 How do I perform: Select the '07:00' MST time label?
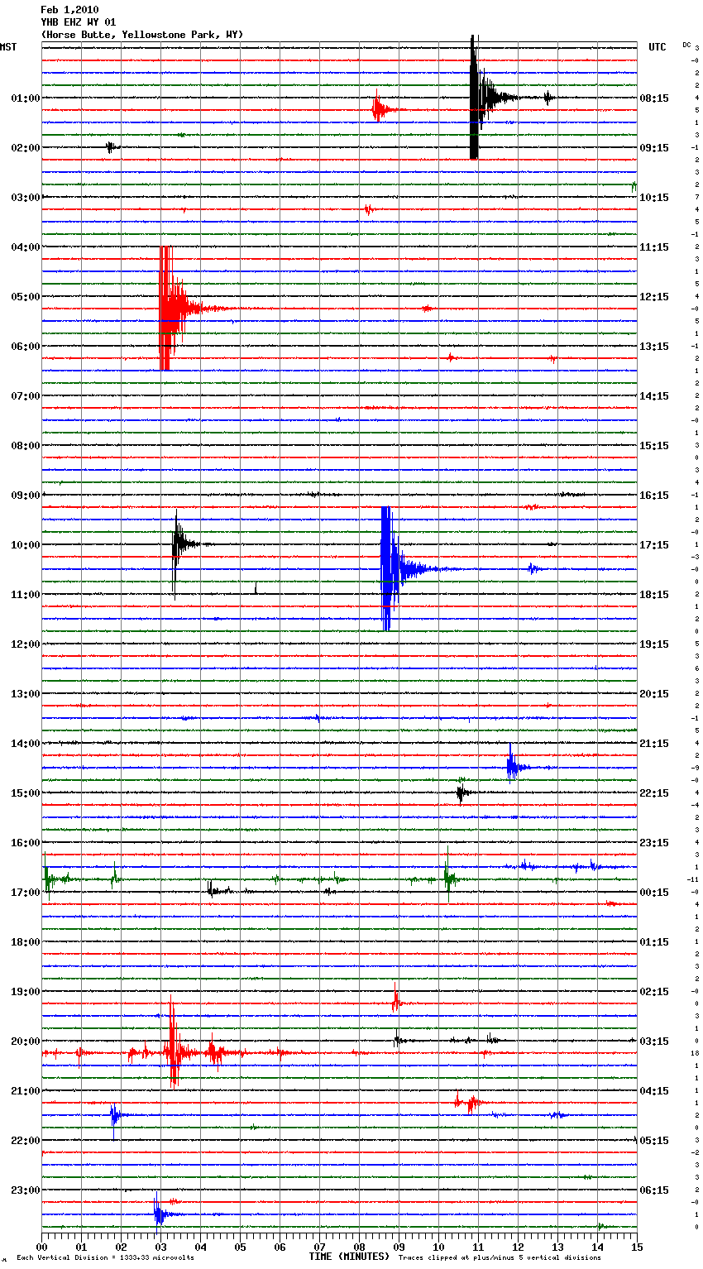[26, 396]
